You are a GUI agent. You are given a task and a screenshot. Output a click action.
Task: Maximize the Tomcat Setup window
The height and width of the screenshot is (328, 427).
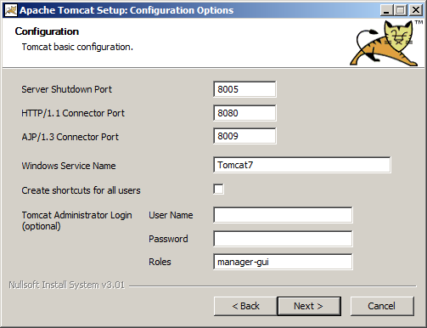tap(401, 10)
